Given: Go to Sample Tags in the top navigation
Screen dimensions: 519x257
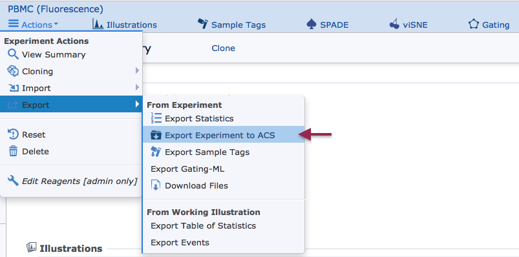Looking at the screenshot, I should coord(238,25).
